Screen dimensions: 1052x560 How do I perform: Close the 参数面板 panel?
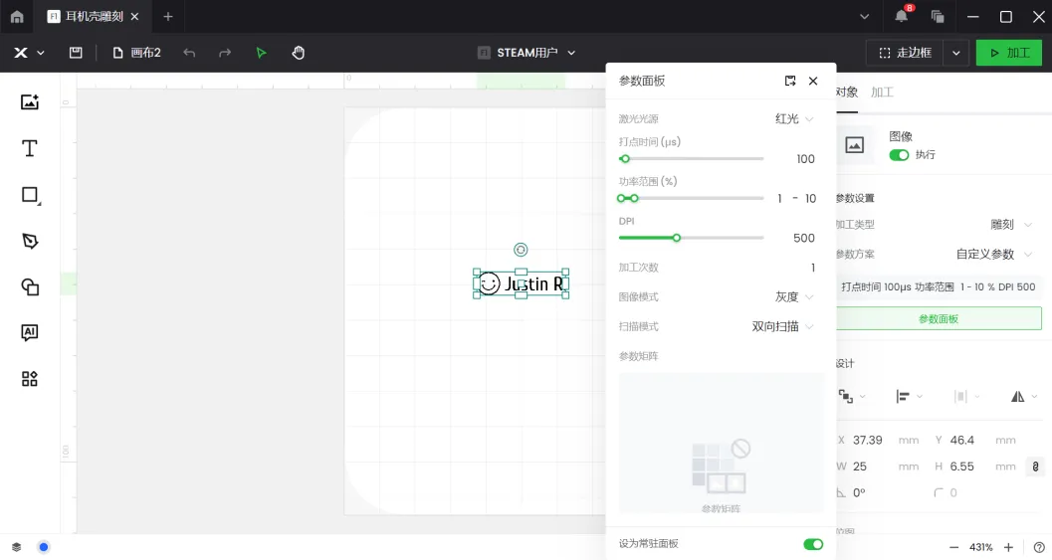(813, 82)
